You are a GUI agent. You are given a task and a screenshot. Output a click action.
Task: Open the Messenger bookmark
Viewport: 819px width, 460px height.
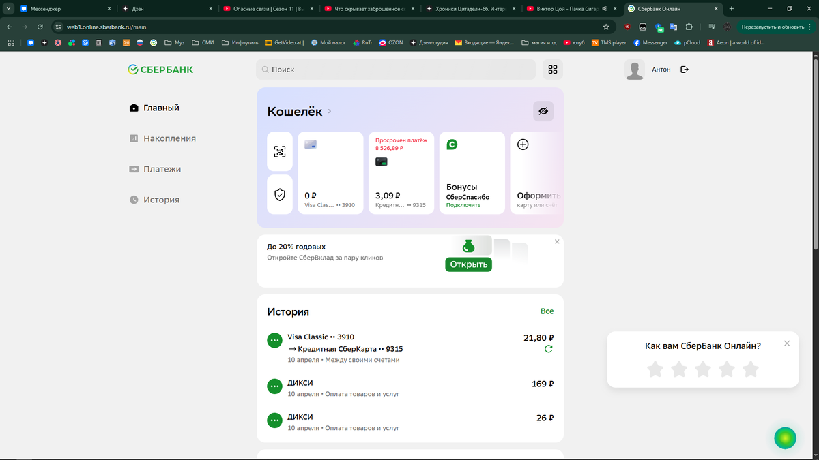tap(650, 42)
